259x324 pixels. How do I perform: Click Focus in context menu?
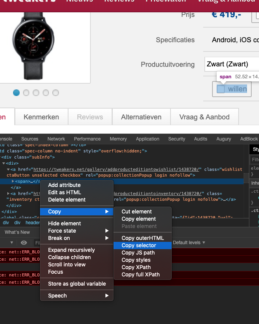click(77, 272)
